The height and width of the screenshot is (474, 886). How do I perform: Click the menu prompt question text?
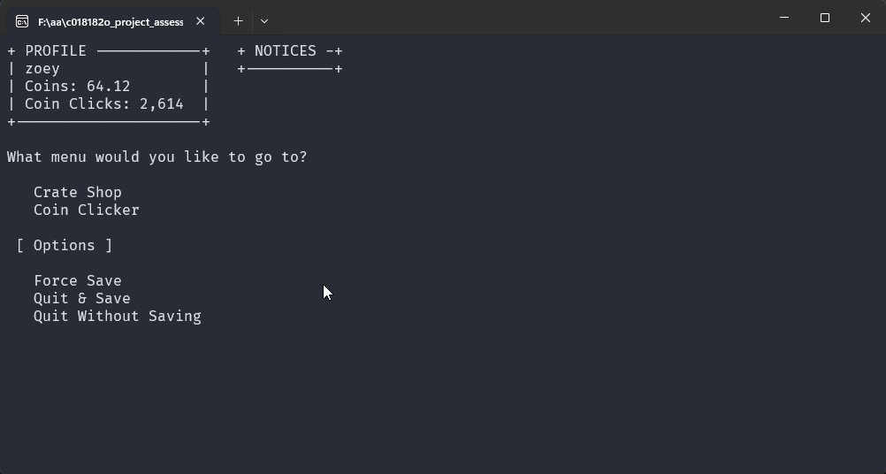click(157, 157)
